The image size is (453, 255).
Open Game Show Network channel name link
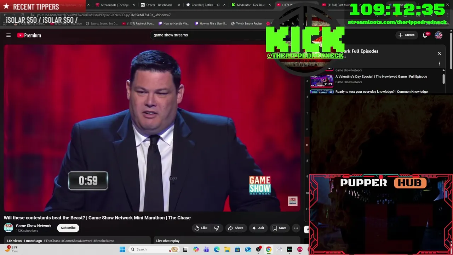coord(34,226)
